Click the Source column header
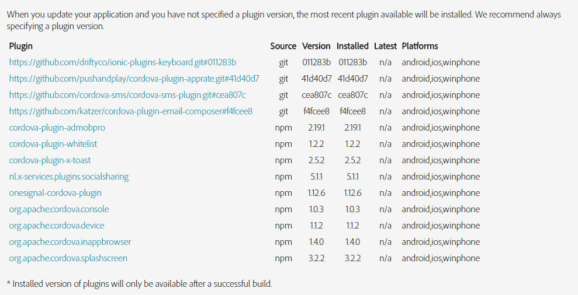This screenshot has height=295, width=578. point(283,46)
